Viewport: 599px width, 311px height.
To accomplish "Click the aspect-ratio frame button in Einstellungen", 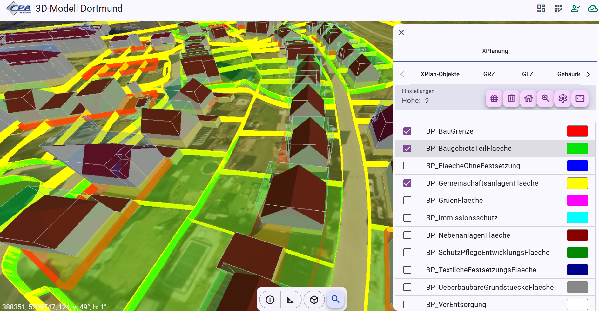I will point(580,98).
